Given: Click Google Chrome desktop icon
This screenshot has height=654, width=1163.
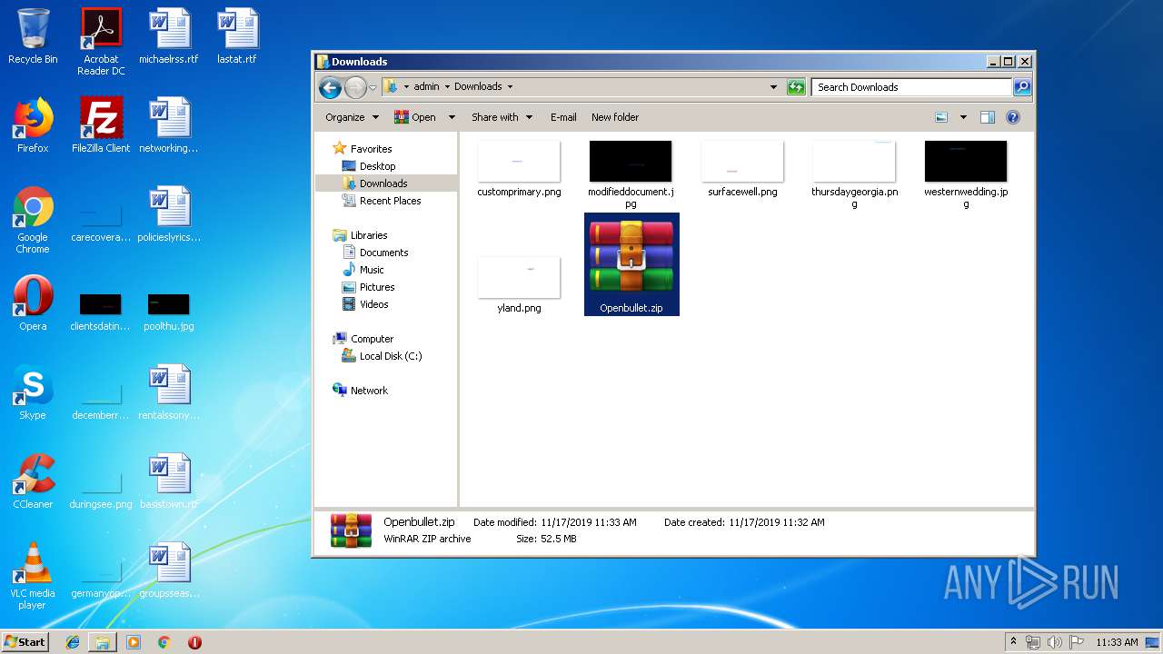Looking at the screenshot, I should click(33, 220).
